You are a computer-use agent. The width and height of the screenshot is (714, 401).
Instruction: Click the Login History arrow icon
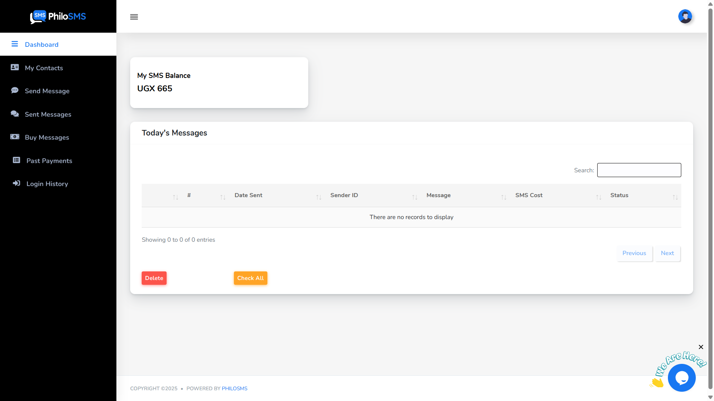(x=16, y=183)
